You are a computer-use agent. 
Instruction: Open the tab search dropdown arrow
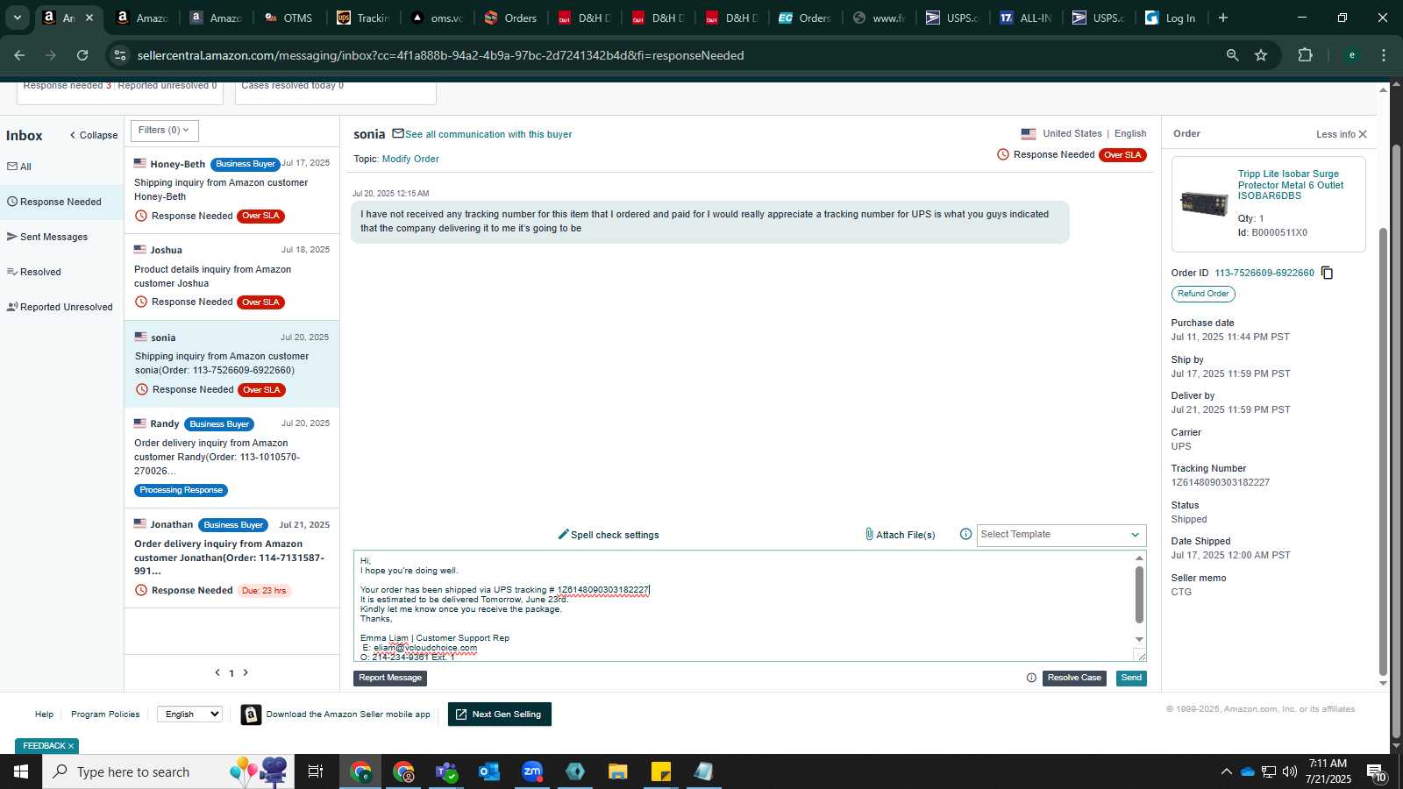[x=17, y=18]
